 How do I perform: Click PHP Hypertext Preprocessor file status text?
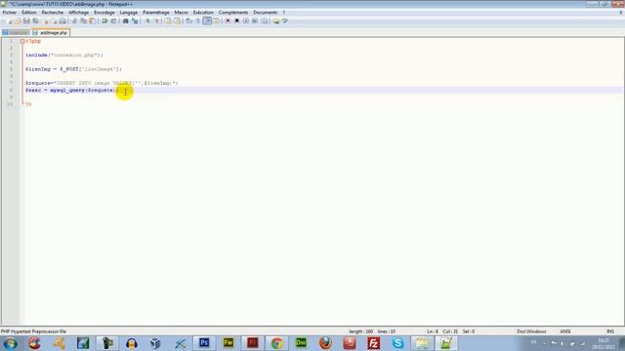point(33,331)
